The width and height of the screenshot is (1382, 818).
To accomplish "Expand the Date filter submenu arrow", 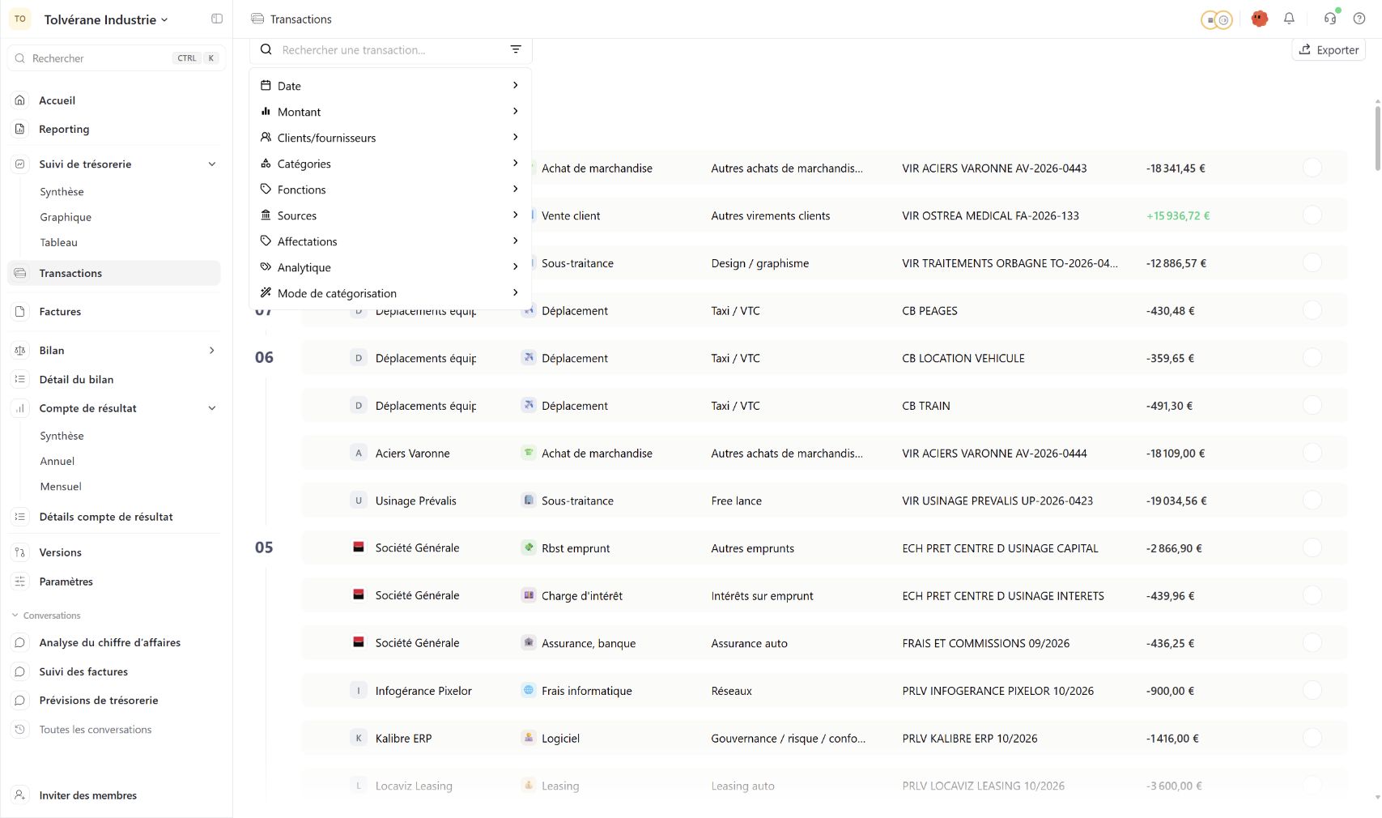I will click(x=515, y=85).
